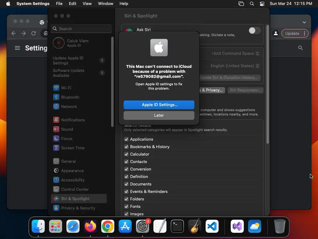Launch Safari from the Dock

point(73,226)
